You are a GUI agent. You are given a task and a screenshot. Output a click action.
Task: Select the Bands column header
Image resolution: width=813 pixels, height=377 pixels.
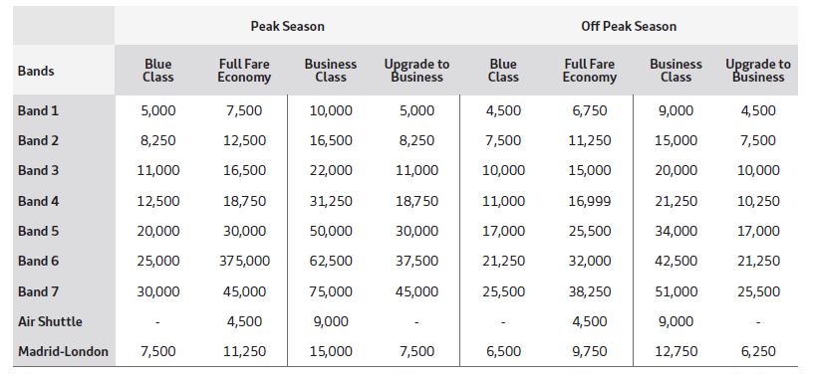tap(36, 71)
